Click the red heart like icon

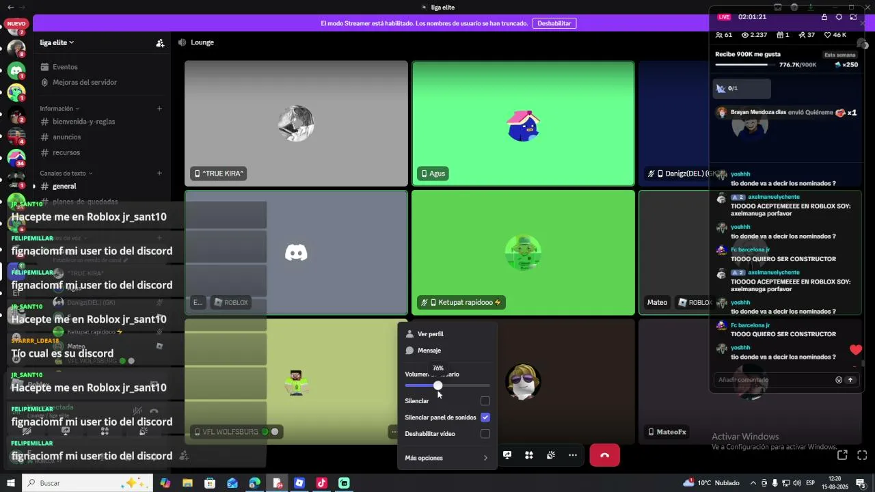(856, 351)
